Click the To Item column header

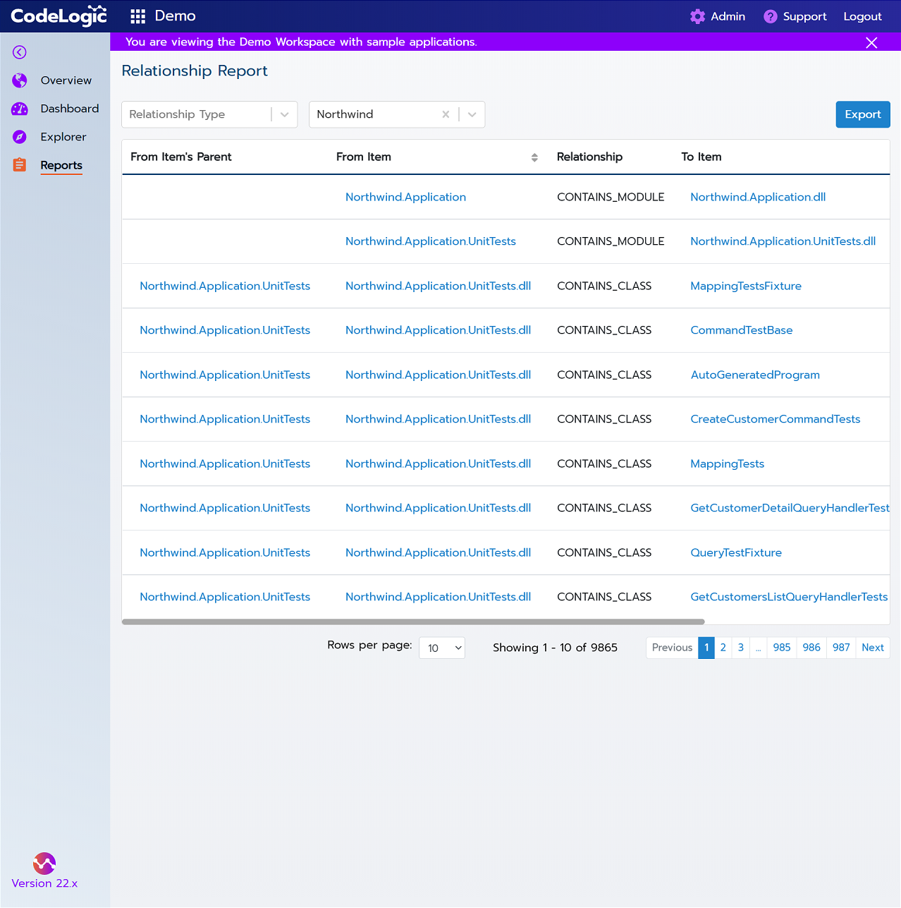(x=701, y=157)
